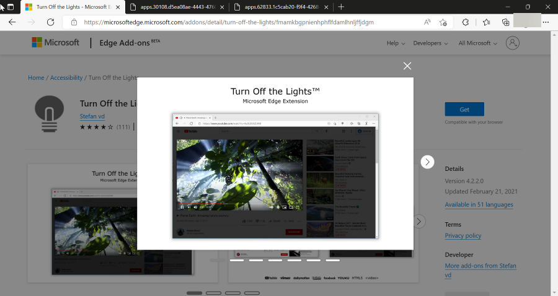Expand the Help menu
The image size is (558, 296).
click(x=396, y=43)
